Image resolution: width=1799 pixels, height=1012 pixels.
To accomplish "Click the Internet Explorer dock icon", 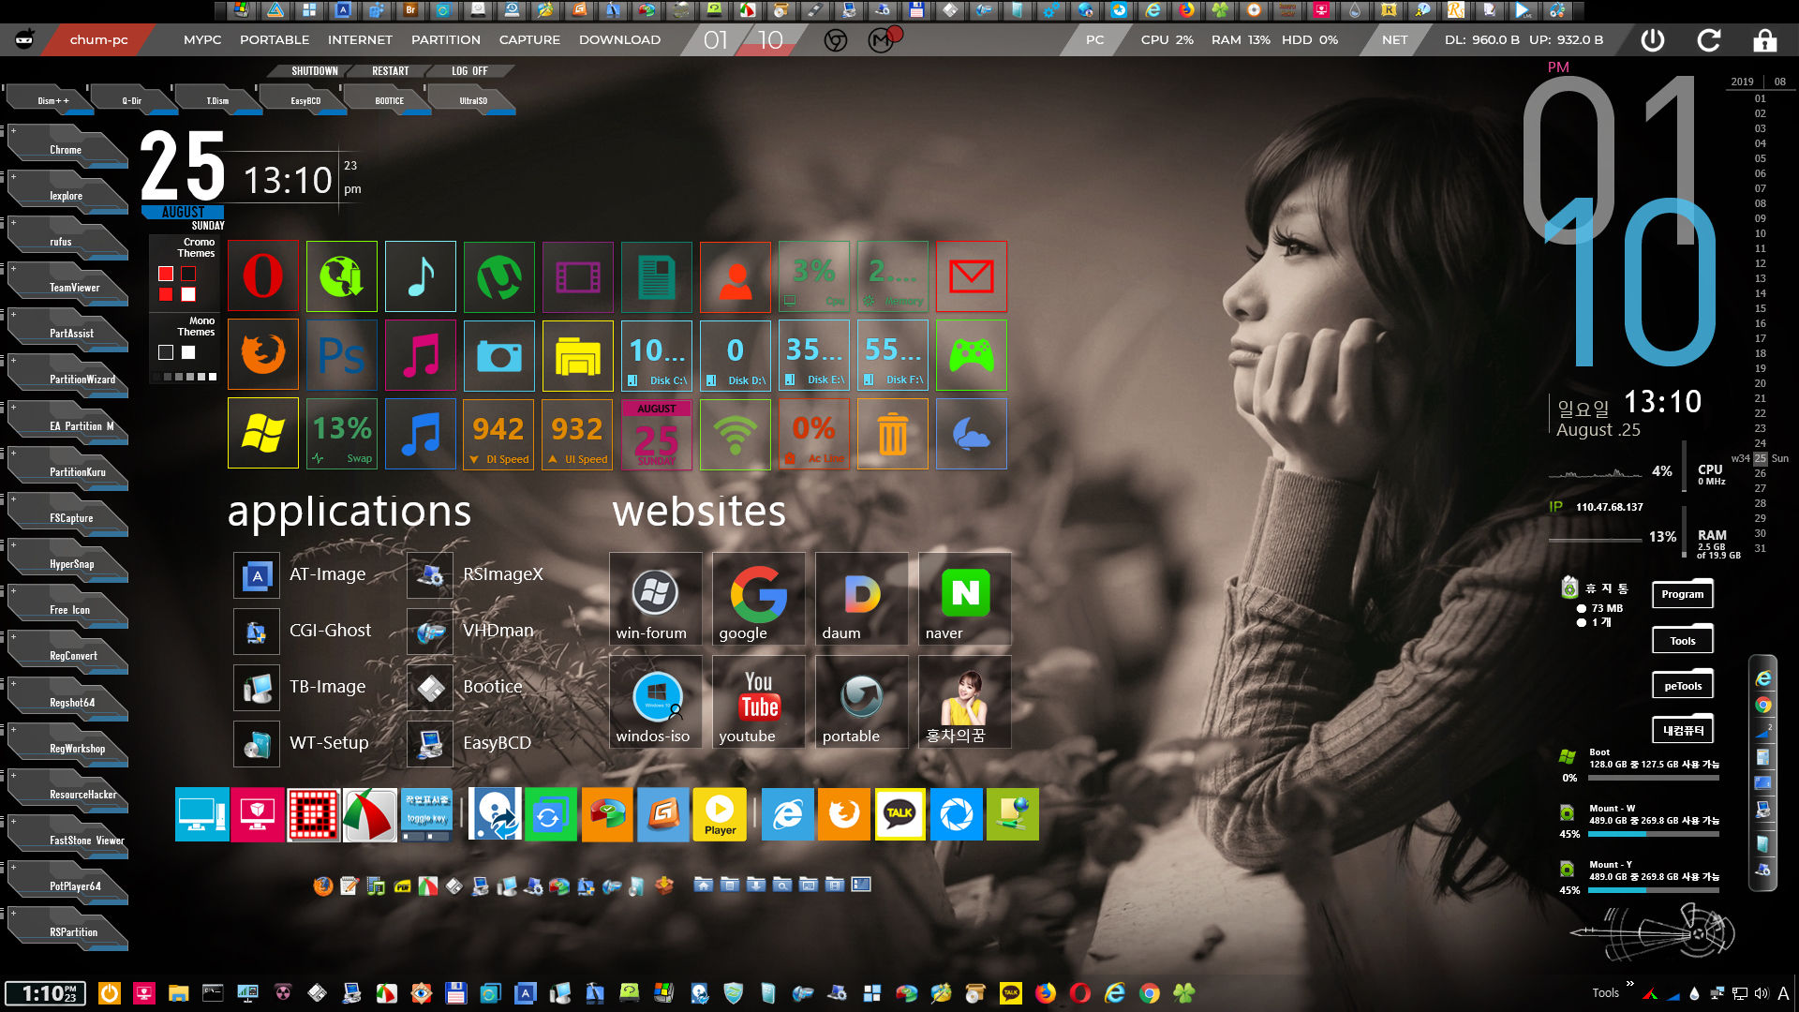I will tap(787, 814).
